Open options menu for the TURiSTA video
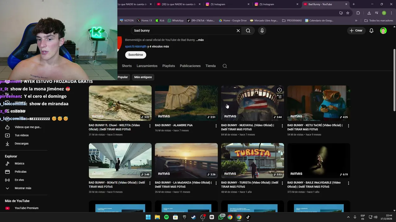The image size is (396, 222). pos(282,183)
